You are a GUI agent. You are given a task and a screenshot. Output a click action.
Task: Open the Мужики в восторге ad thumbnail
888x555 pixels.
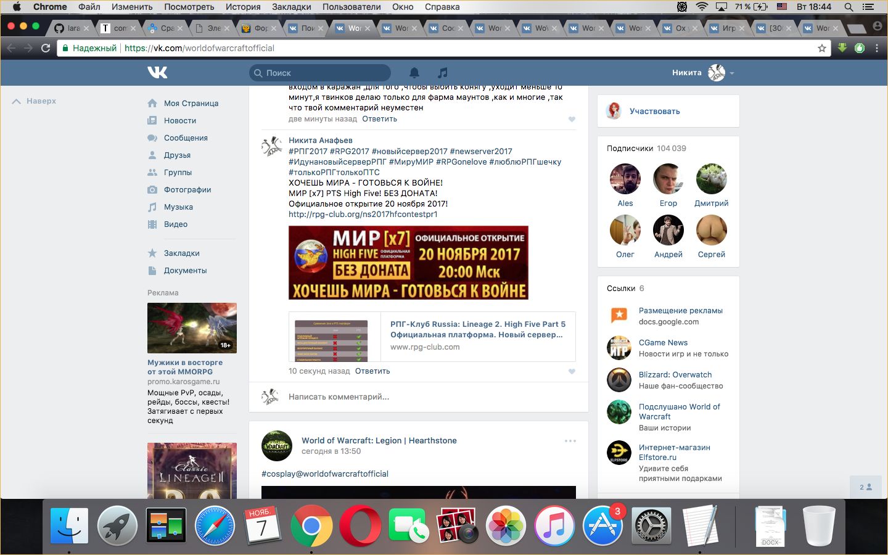pos(192,328)
